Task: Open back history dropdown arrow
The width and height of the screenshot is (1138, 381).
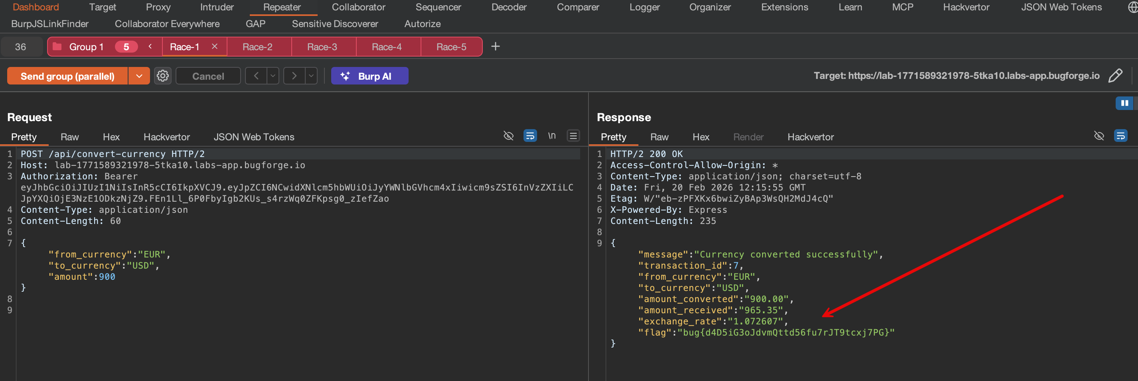Action: click(273, 76)
